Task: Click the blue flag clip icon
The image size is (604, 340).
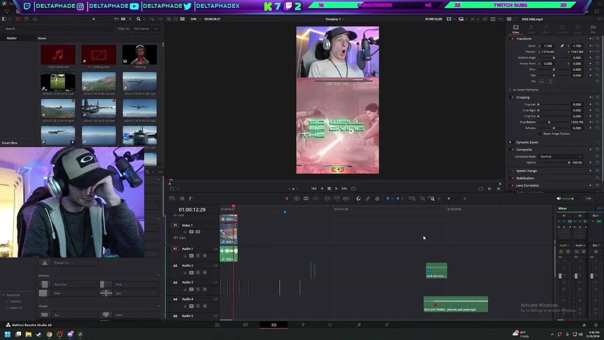Action: (388, 198)
